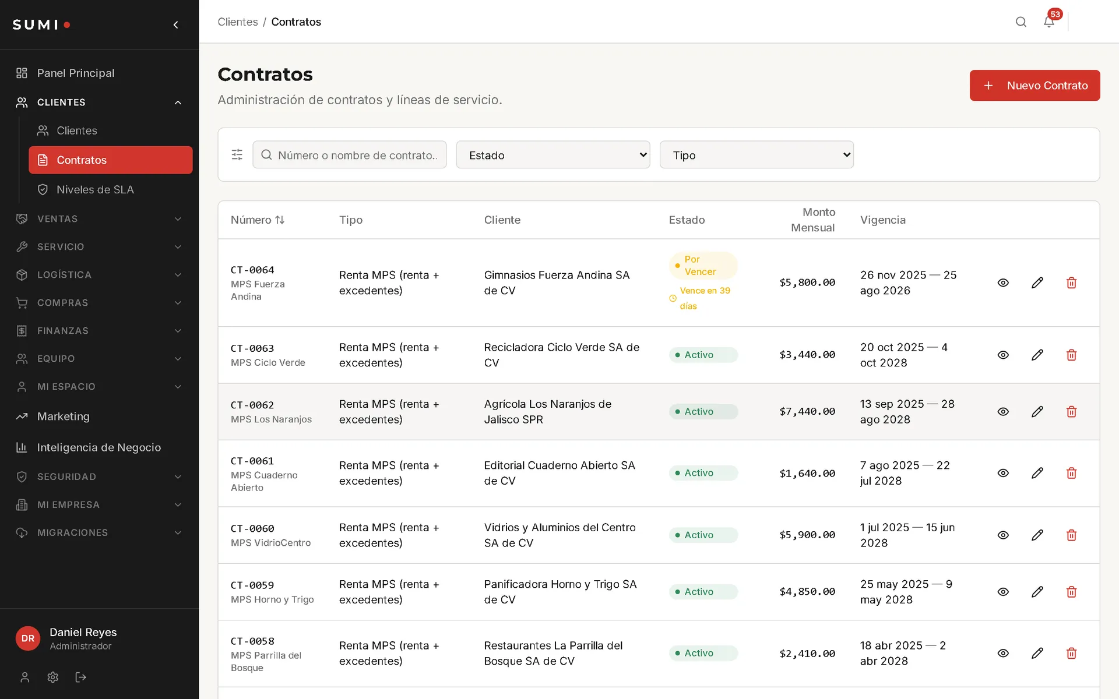This screenshot has height=699, width=1119.
Task: Click $7,440.00 monthly amount
Action: (807, 412)
